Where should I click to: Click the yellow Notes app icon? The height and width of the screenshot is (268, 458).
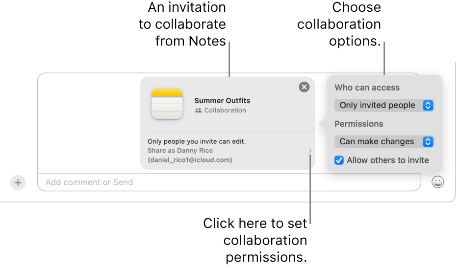click(167, 104)
